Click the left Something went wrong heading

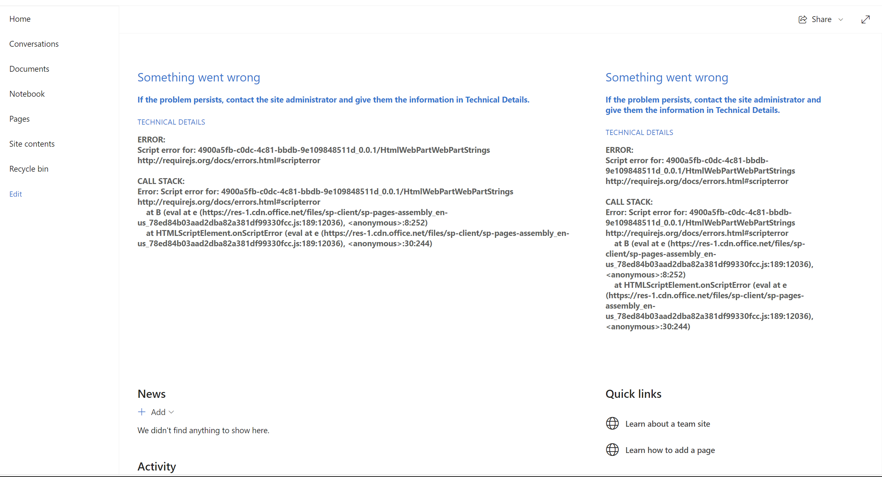[x=199, y=77]
